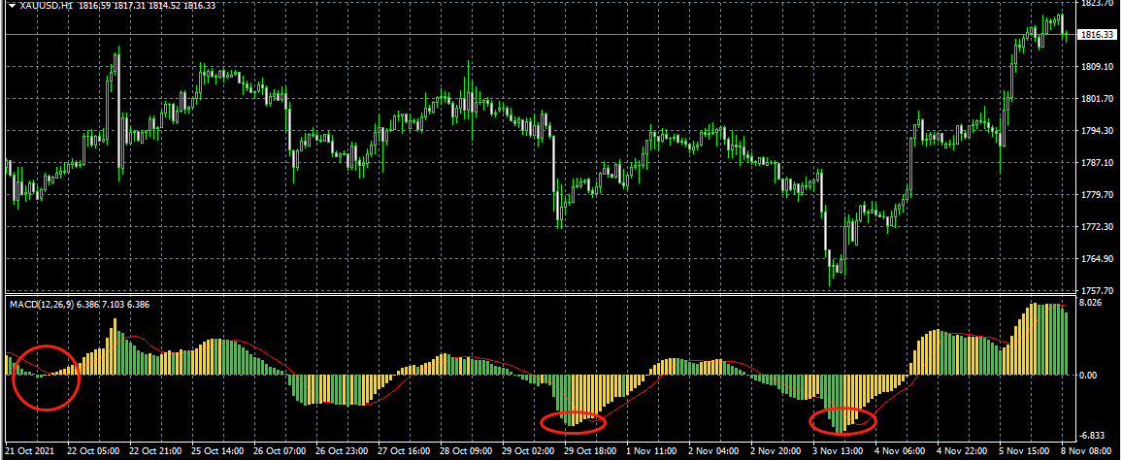The width and height of the screenshot is (1122, 460).
Task: Click the MACD(12,26,9) indicator label
Action: click(x=41, y=304)
